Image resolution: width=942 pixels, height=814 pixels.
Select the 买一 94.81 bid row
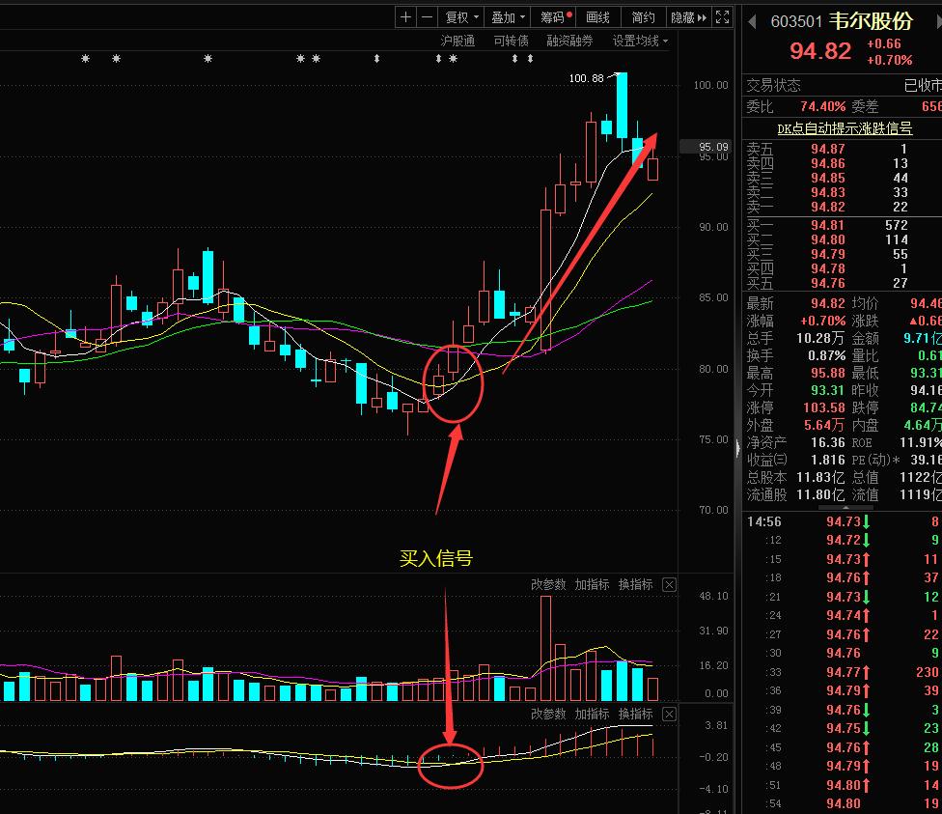pos(842,225)
